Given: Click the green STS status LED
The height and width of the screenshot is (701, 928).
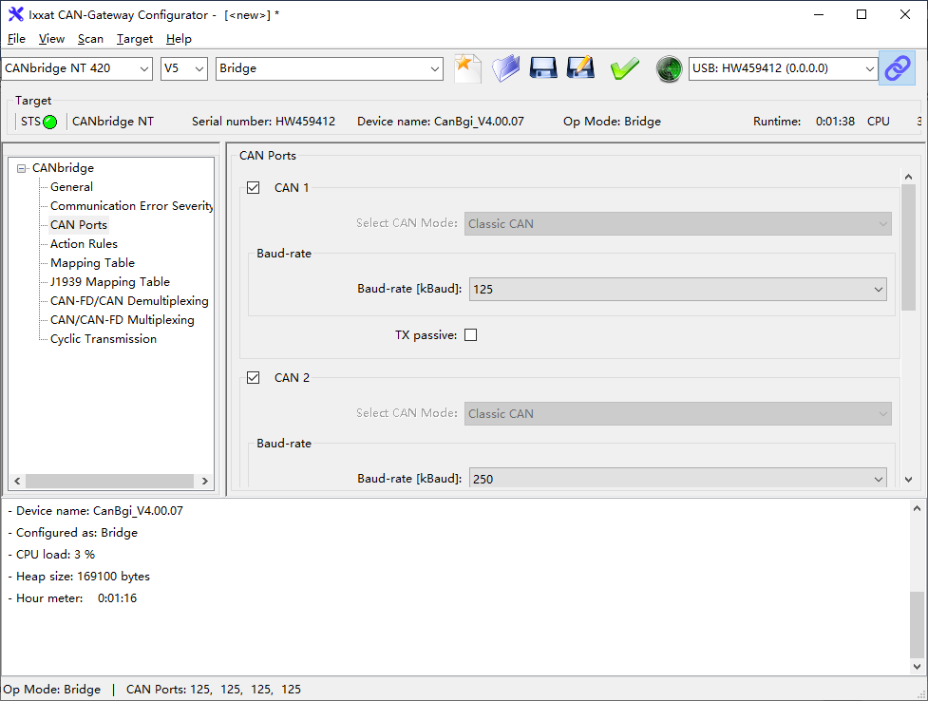Looking at the screenshot, I should tap(50, 122).
